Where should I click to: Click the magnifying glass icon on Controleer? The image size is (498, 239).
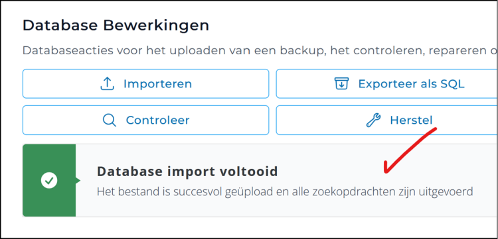point(110,120)
